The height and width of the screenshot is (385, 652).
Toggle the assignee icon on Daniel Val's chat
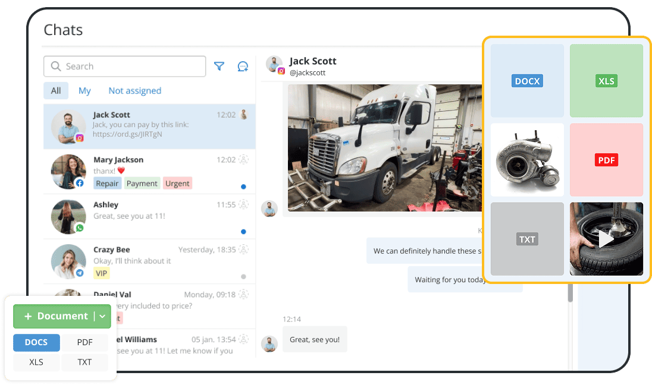243,294
